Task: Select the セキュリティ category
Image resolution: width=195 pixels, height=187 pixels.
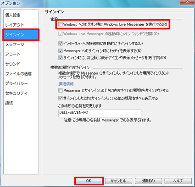Action: tap(17, 93)
